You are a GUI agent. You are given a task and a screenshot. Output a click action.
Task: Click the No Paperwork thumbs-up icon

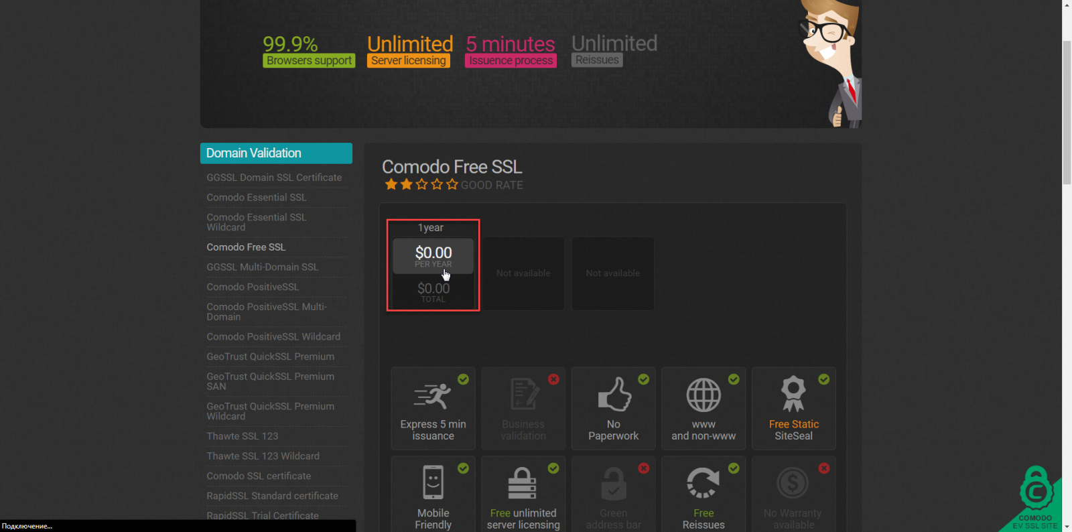pyautogui.click(x=614, y=394)
